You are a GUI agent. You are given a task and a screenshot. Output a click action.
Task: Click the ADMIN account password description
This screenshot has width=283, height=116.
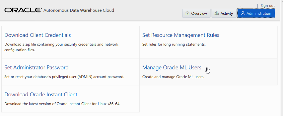coord(64,77)
